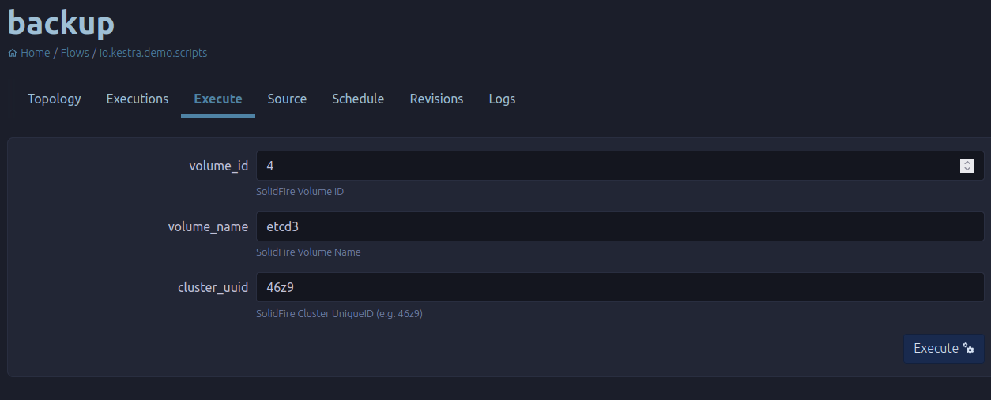Click the home icon in the breadcrumb
Screen dimensions: 991x400
13,54
